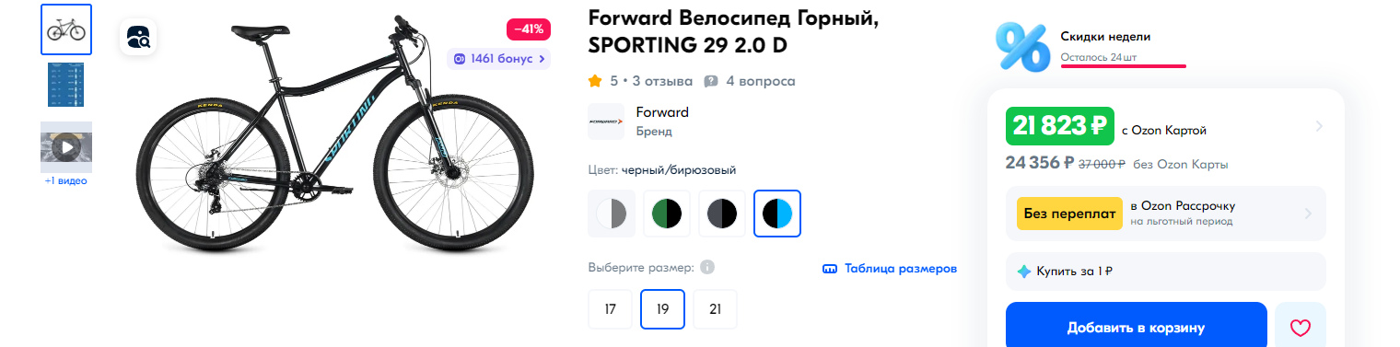Select size 19
The width and height of the screenshot is (1400, 347).
coord(662,309)
